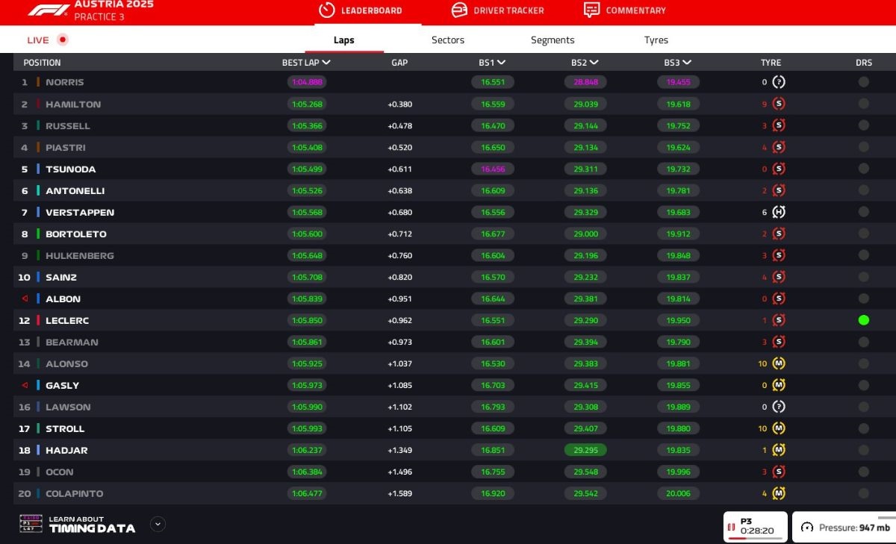Click the pressure gauge icon
The width and height of the screenshot is (896, 544).
point(806,528)
